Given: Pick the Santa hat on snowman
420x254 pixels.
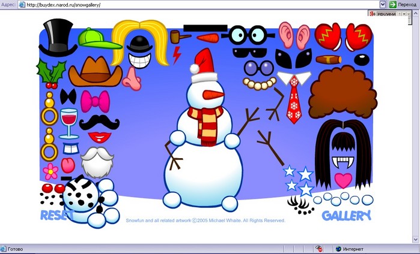Looking at the screenshot, I should [x=203, y=66].
